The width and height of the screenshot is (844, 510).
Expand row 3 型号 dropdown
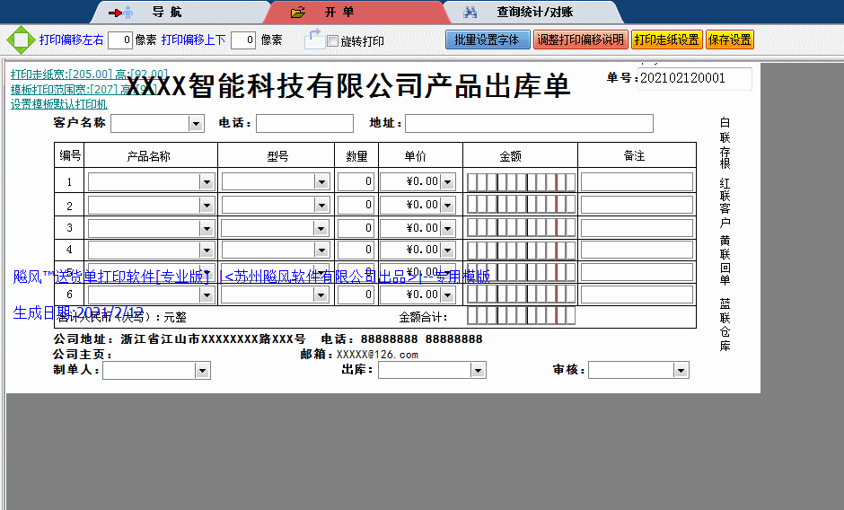(x=321, y=229)
